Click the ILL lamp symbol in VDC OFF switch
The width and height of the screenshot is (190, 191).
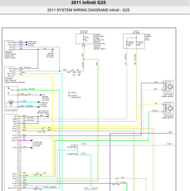point(11,102)
